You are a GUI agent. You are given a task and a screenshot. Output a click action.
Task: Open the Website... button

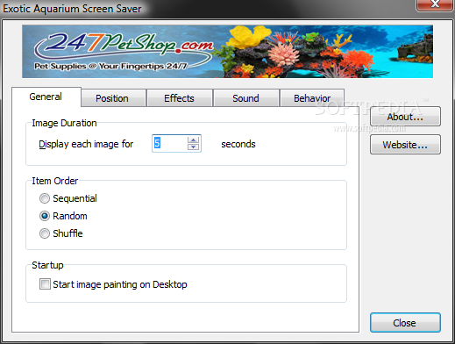(405, 145)
